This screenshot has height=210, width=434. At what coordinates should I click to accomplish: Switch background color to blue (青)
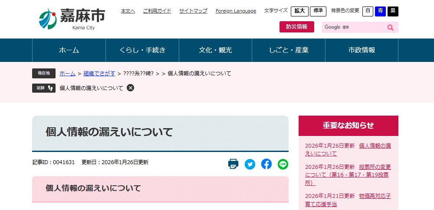[380, 11]
